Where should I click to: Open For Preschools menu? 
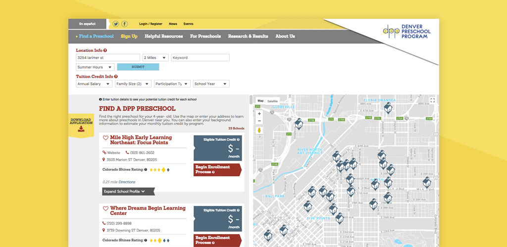coord(205,37)
